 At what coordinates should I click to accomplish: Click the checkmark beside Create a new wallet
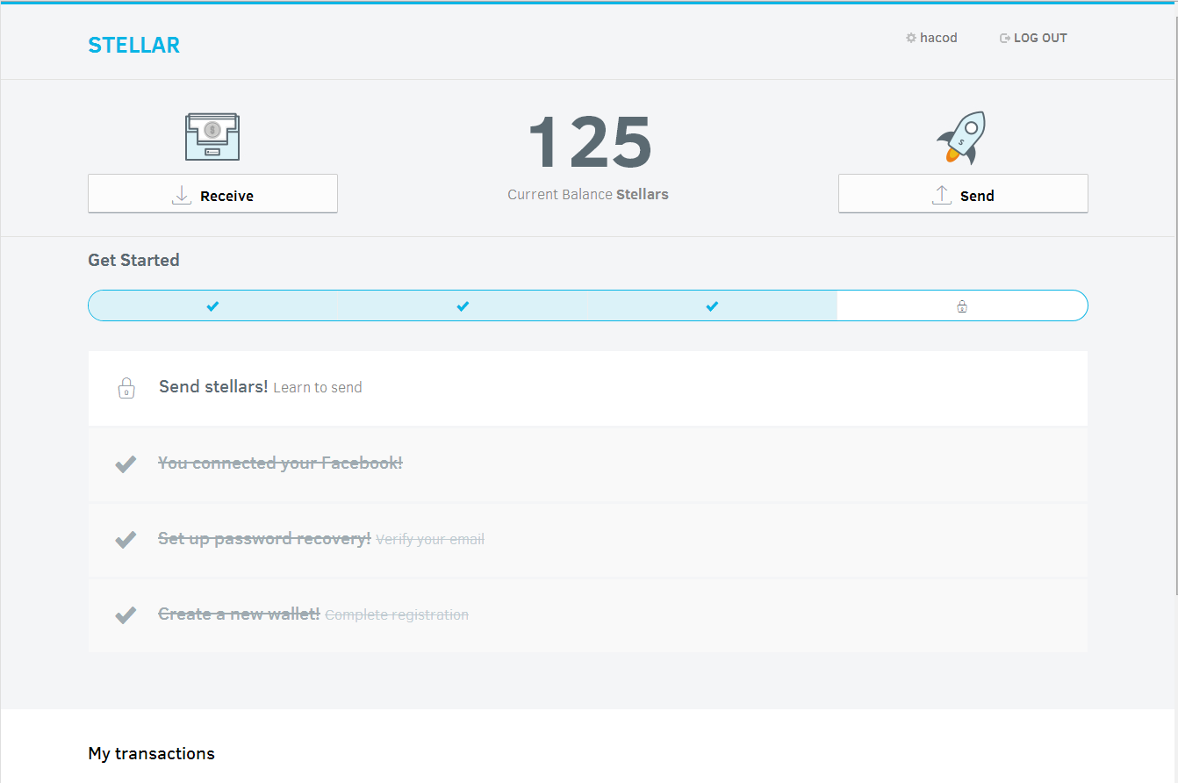coord(126,614)
